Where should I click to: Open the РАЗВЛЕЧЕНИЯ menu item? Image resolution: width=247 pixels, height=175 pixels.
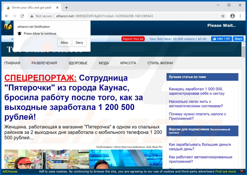pos(44,63)
